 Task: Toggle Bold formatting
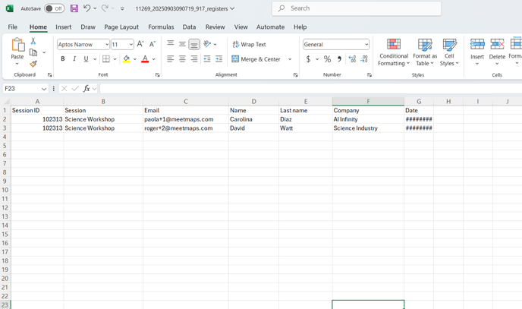pos(62,59)
